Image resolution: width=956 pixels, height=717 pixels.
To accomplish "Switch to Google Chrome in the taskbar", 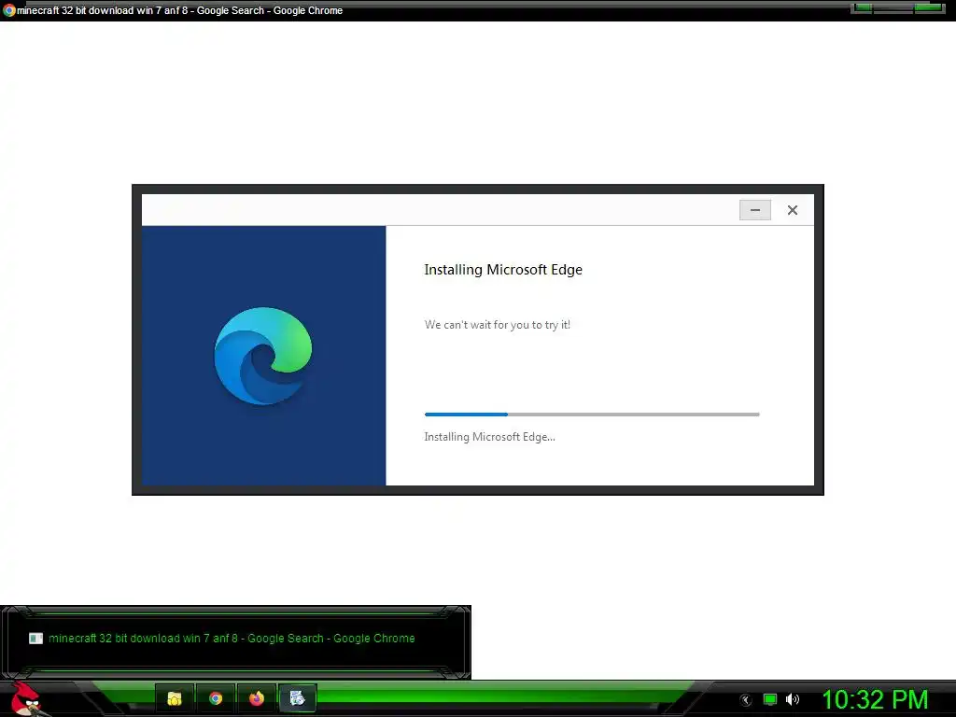I will pyautogui.click(x=216, y=698).
